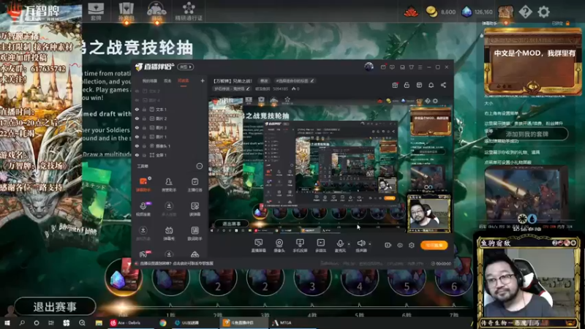The height and width of the screenshot is (329, 585).
Task: Open 精研通行证 mastery pass tab
Action: pos(189,11)
